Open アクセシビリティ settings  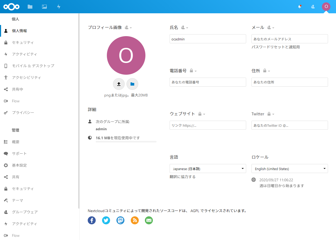tap(39, 78)
